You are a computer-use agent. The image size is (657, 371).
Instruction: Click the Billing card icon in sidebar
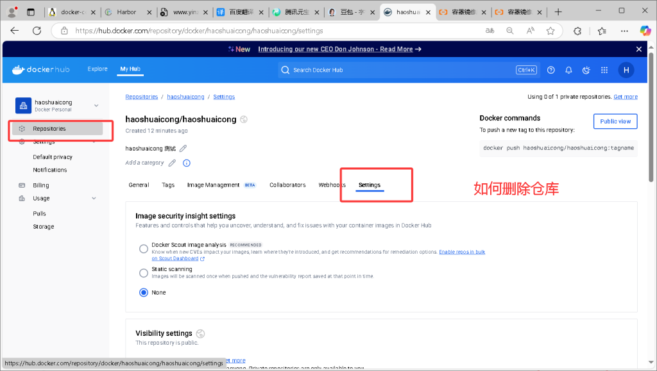click(22, 185)
